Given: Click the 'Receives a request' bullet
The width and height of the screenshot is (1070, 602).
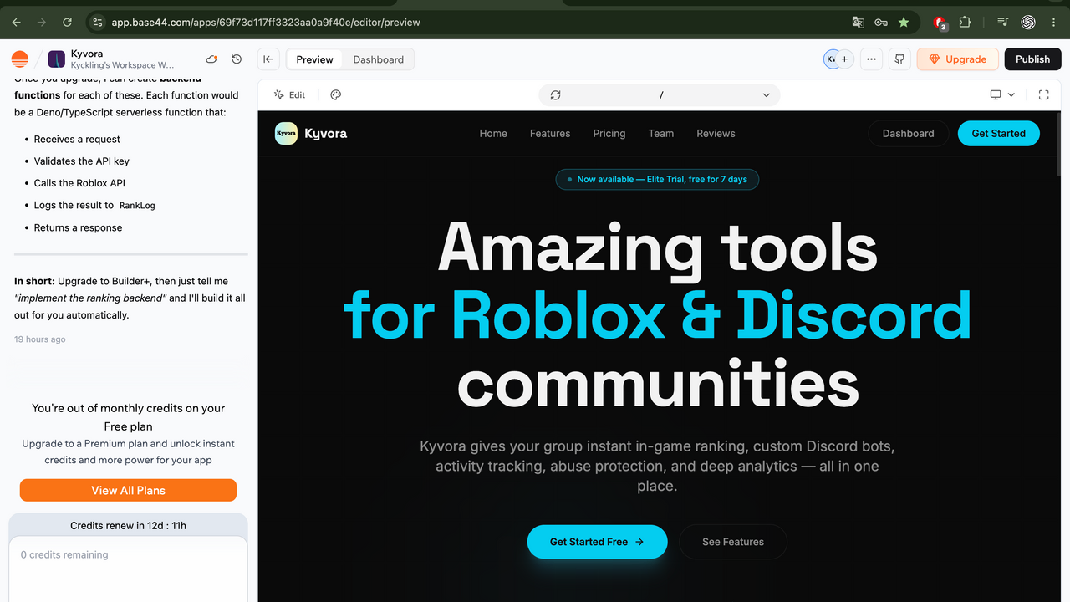Looking at the screenshot, I should coord(77,140).
